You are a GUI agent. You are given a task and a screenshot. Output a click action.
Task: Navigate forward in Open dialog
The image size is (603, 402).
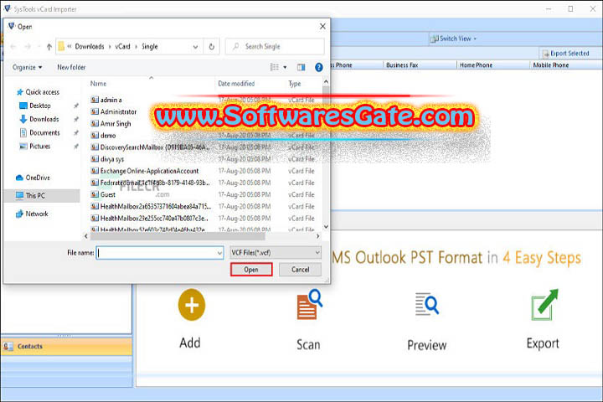point(28,47)
